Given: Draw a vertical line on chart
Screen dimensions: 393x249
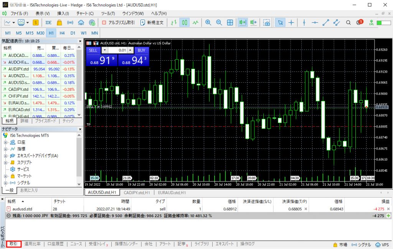Looking at the screenshot, I should (x=304, y=23).
